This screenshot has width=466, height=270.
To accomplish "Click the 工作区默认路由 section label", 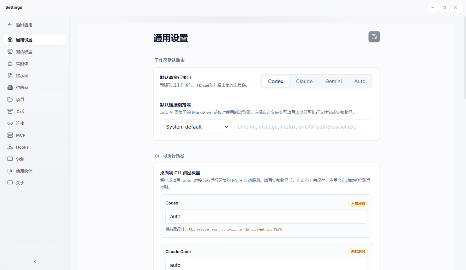I will 169,60.
